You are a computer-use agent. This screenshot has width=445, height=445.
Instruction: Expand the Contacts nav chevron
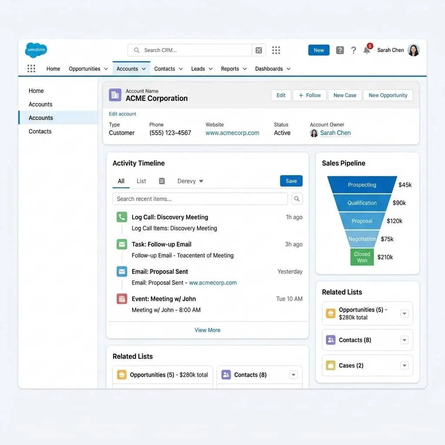click(x=181, y=69)
